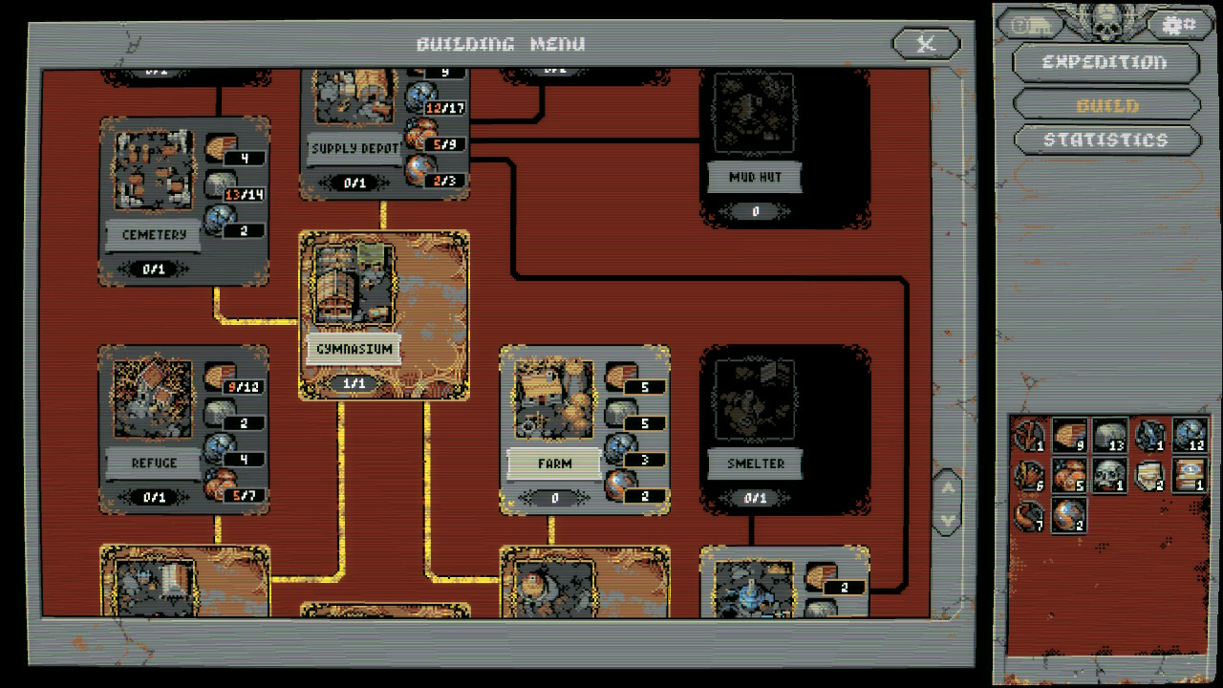The image size is (1223, 688).
Task: Click the Supply Depot 0/1 built counter
Action: tap(354, 183)
